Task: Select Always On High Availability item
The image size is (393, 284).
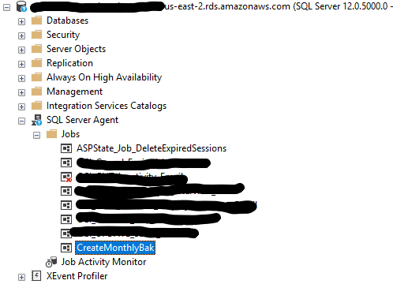Action: 104,77
